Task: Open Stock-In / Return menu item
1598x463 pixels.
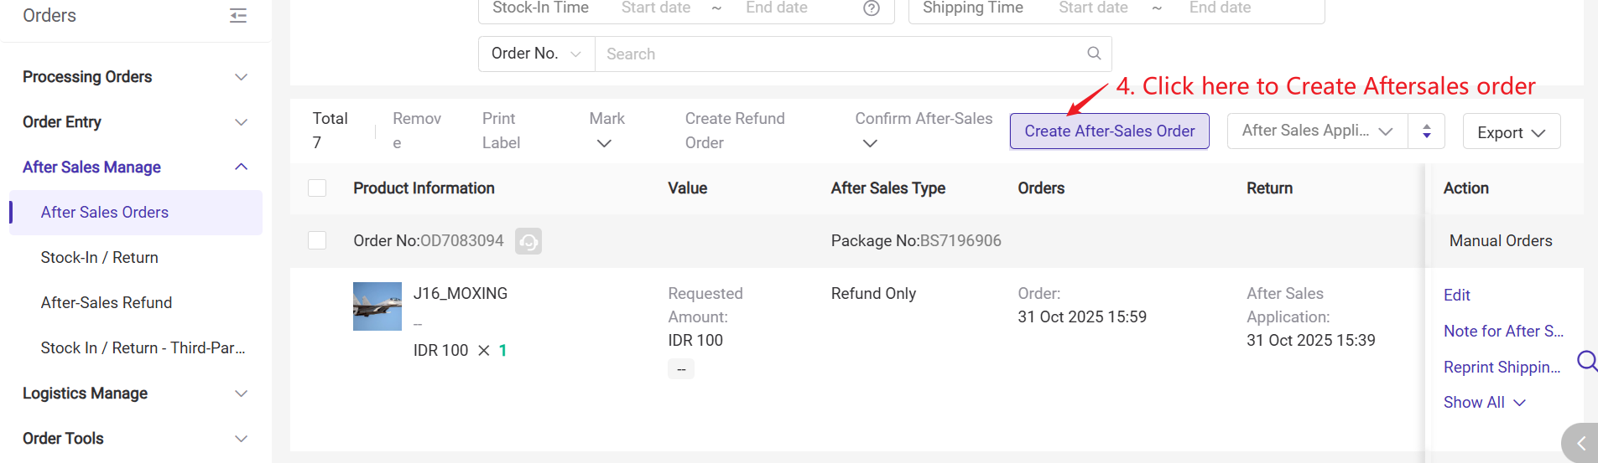Action: coord(100,258)
